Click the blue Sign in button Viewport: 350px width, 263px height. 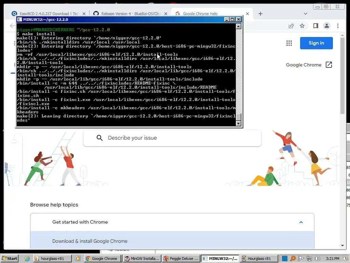(x=316, y=43)
